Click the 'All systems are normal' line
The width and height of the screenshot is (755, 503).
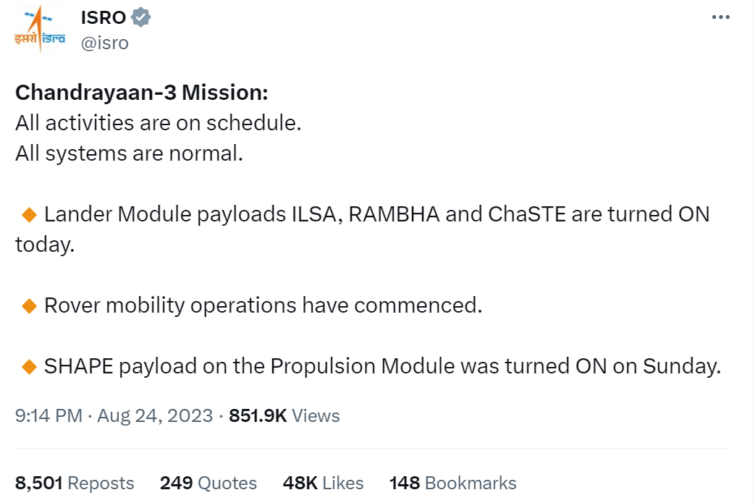point(129,153)
